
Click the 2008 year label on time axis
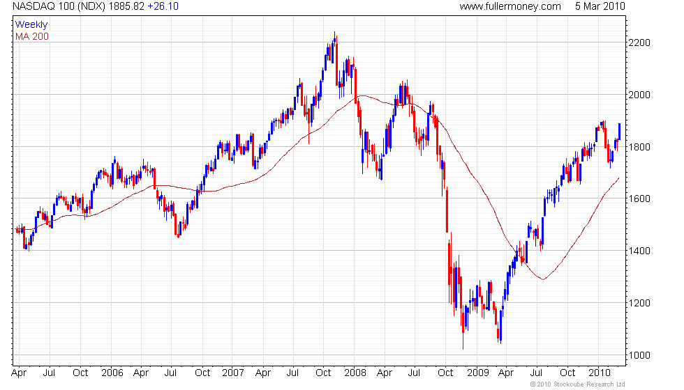(355, 373)
